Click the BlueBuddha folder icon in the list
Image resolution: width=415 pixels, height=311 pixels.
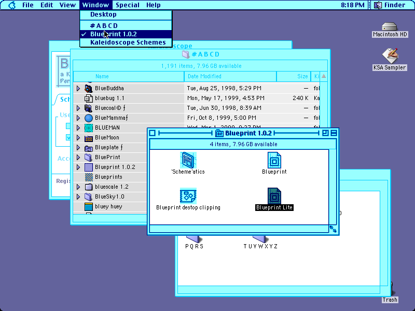pyautogui.click(x=88, y=88)
